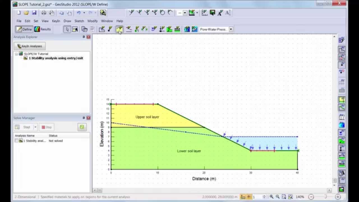Open the Undo history dropdown arrow
The image size is (359, 202).
click(84, 13)
